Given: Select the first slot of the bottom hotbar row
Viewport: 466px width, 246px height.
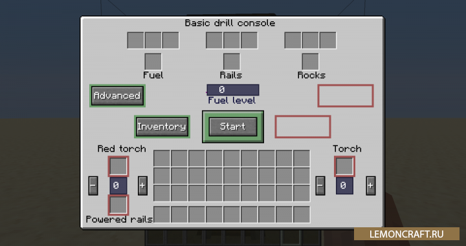Looking at the screenshot, I should 162,214.
